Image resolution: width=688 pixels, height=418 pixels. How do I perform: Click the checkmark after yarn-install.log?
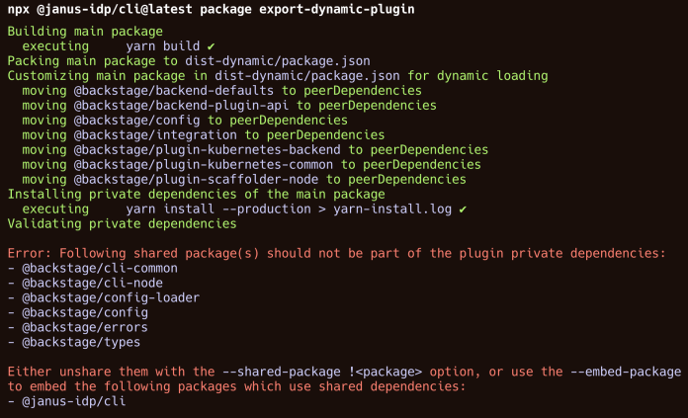[463, 209]
